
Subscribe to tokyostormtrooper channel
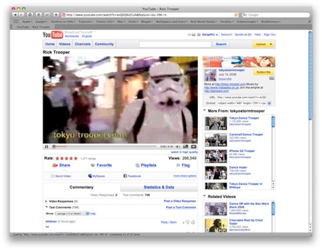point(264,72)
